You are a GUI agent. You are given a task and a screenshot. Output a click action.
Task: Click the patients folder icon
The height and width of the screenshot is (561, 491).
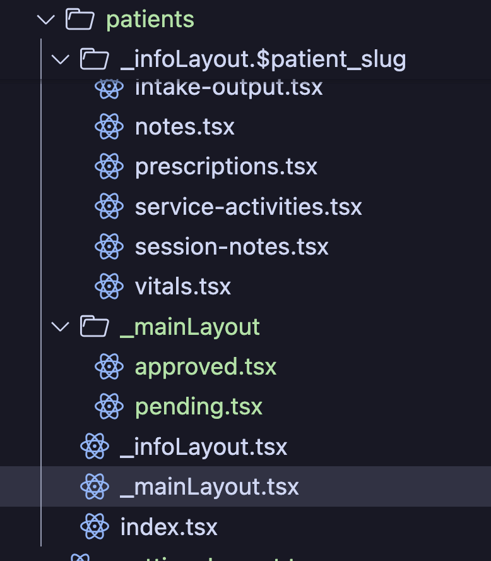point(80,20)
